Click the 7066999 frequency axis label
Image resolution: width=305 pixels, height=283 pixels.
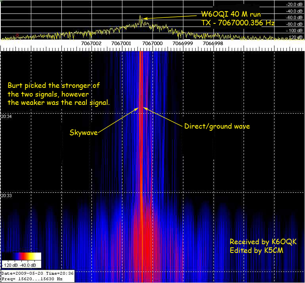pos(183,43)
